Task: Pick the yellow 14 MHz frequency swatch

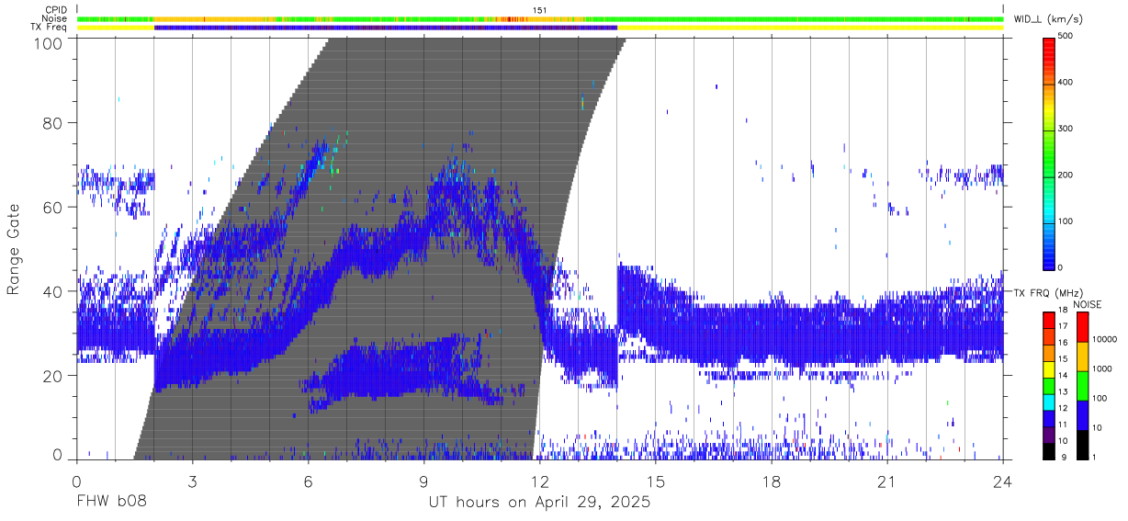Action: tap(1049, 369)
